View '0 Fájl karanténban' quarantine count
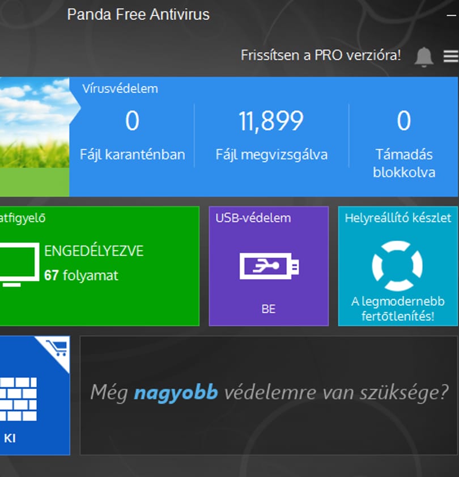The image size is (459, 477). (133, 136)
